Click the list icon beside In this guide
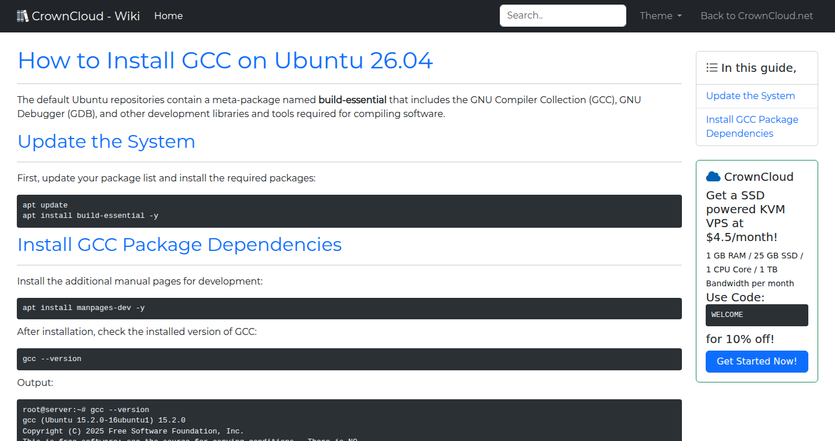835x441 pixels. (712, 68)
